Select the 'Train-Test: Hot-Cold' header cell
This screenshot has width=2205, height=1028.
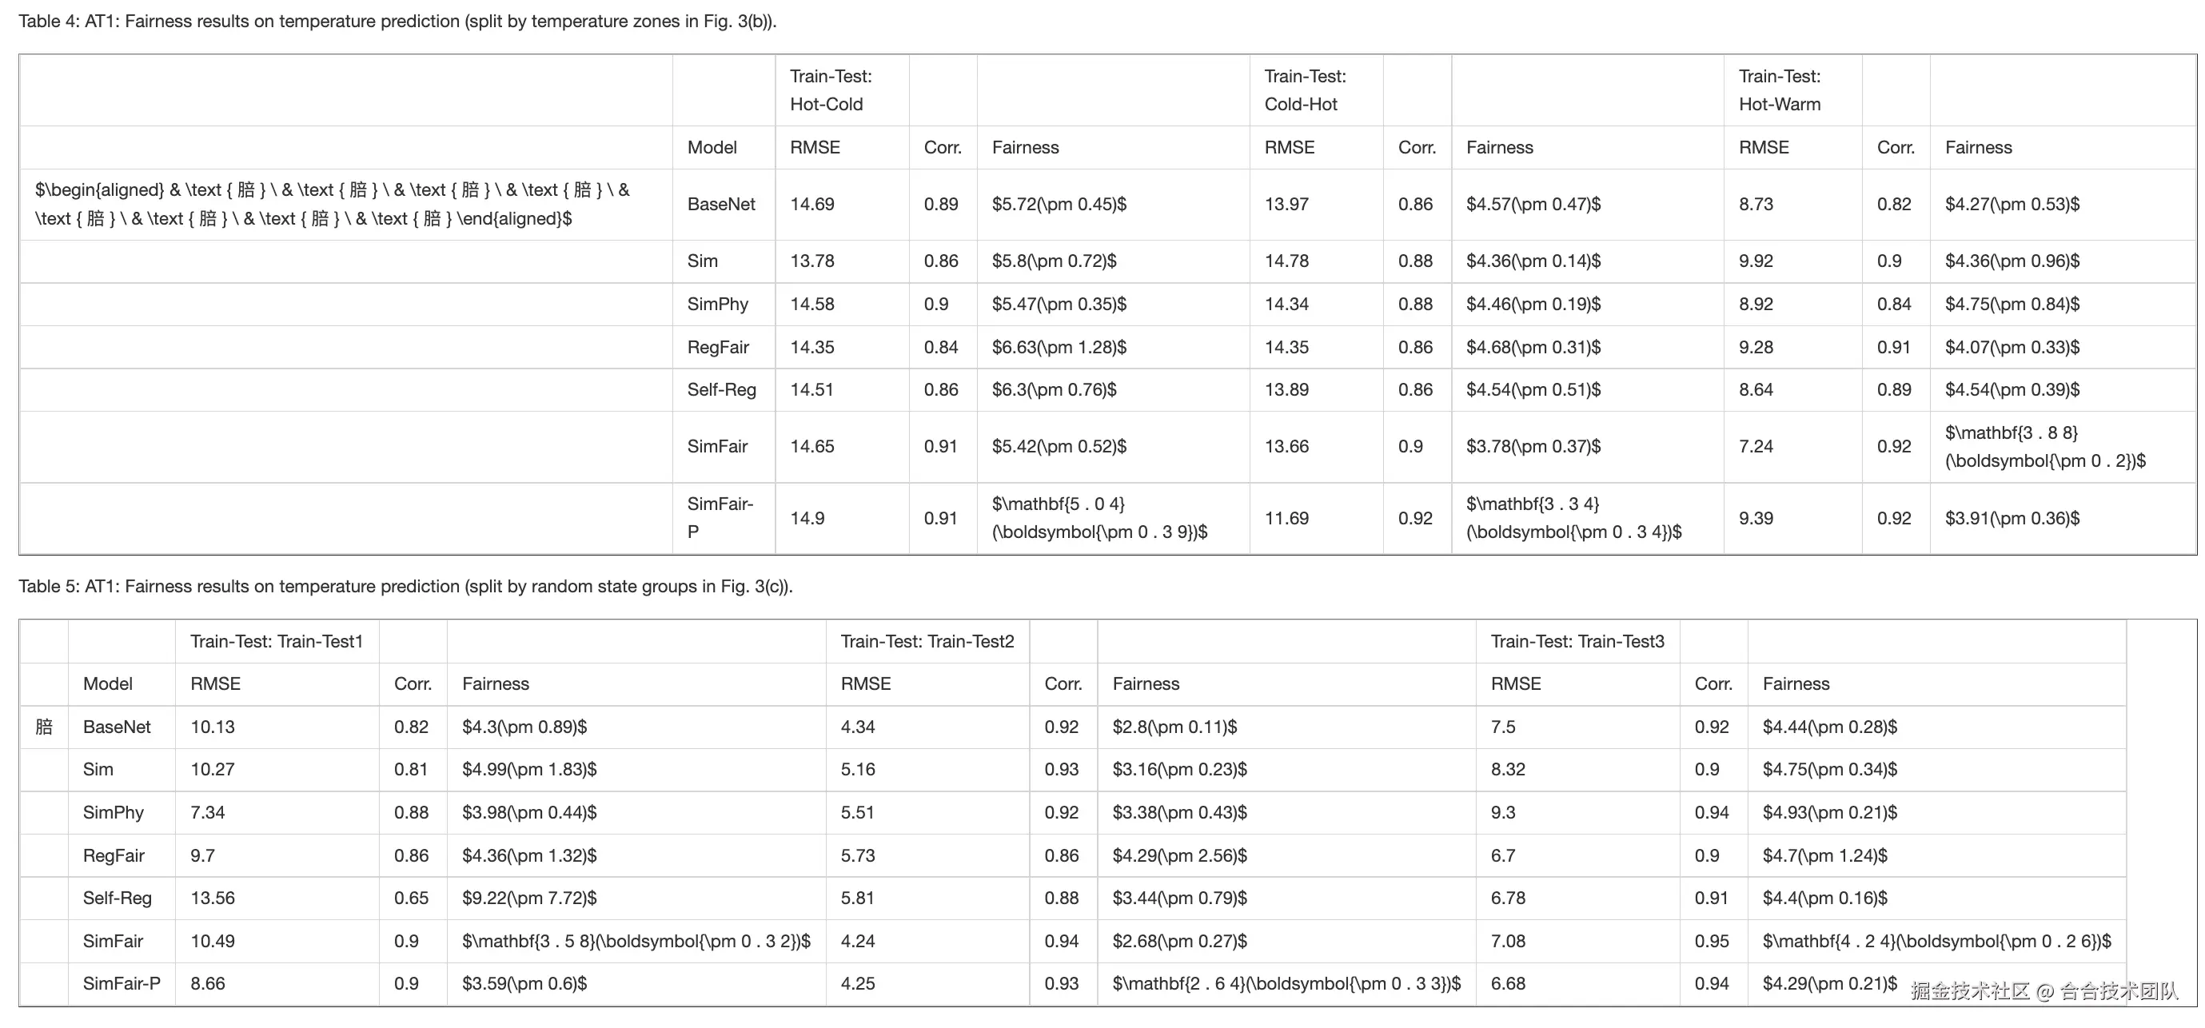point(831,90)
